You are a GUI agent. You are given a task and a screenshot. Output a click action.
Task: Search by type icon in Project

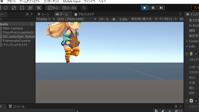pyautogui.click(x=156, y=111)
